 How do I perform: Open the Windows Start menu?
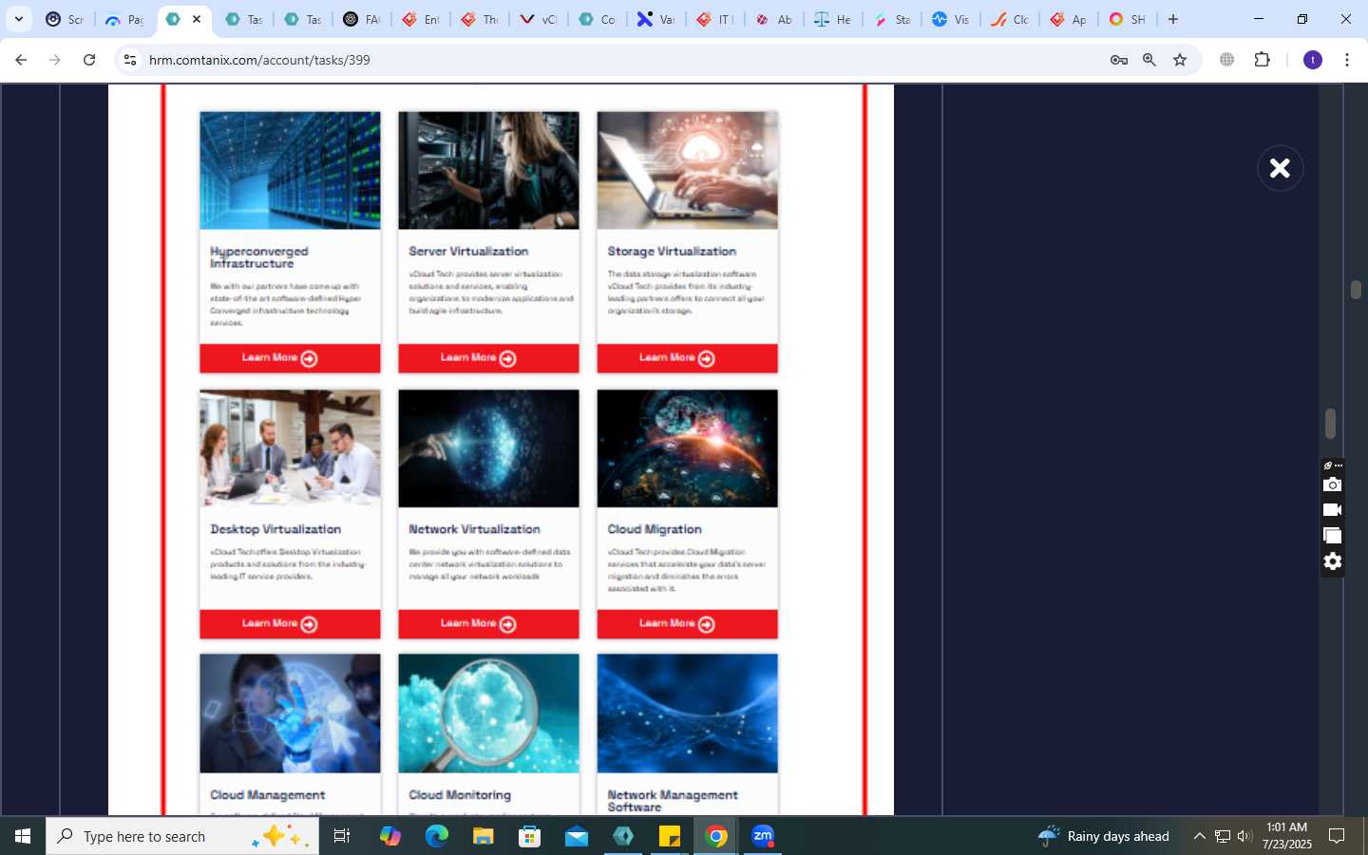23,836
